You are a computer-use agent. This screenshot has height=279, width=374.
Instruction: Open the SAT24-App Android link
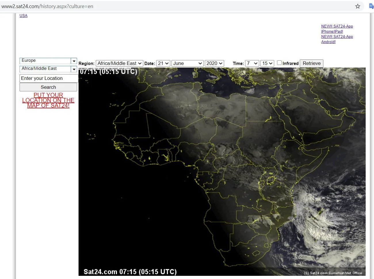click(x=337, y=39)
